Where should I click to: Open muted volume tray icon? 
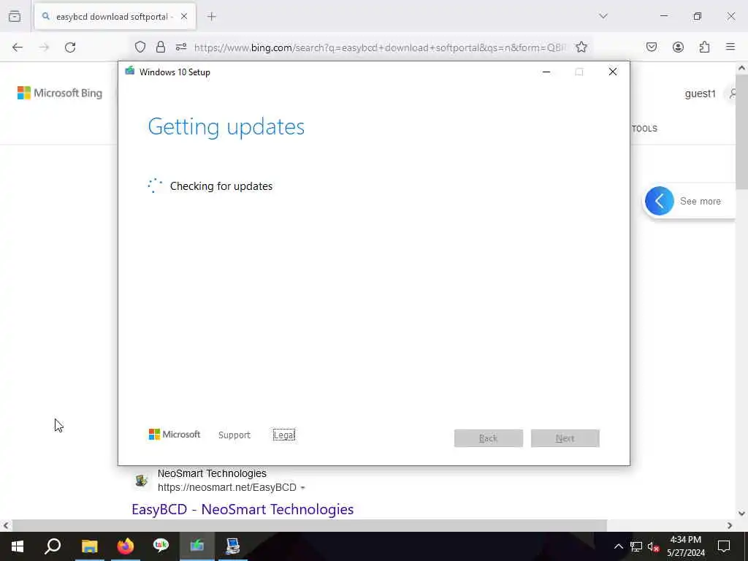click(654, 546)
